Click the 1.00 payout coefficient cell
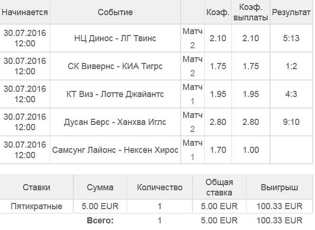This screenshot has height=230, width=315. point(254,150)
